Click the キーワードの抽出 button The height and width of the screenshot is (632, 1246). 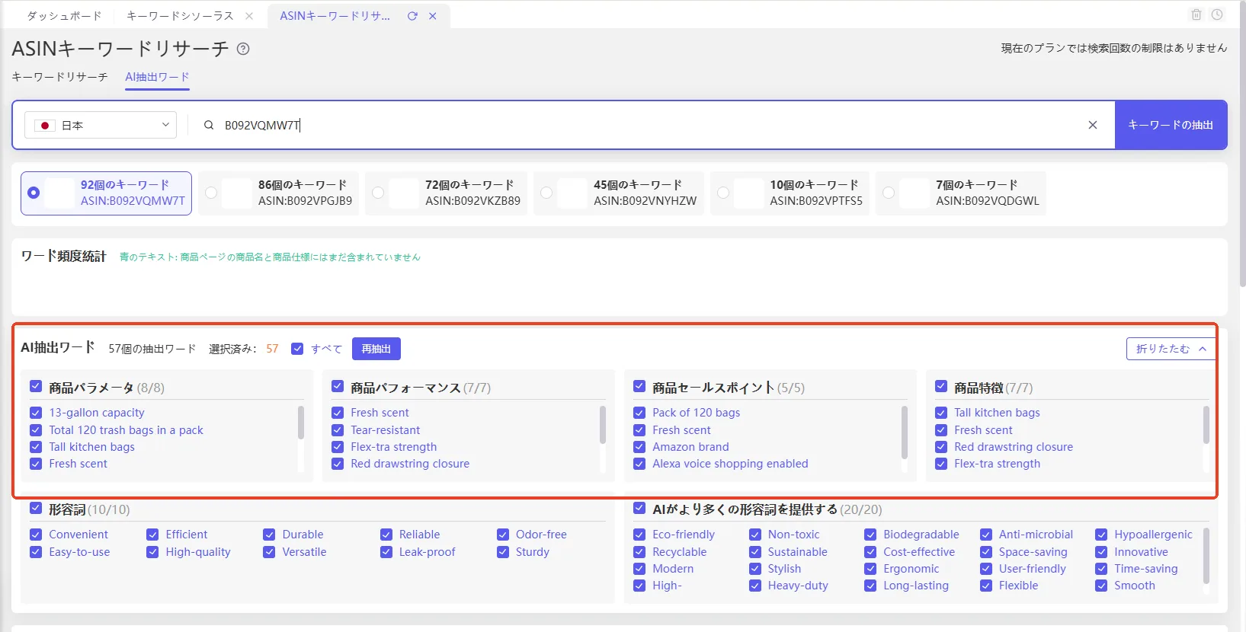1171,125
